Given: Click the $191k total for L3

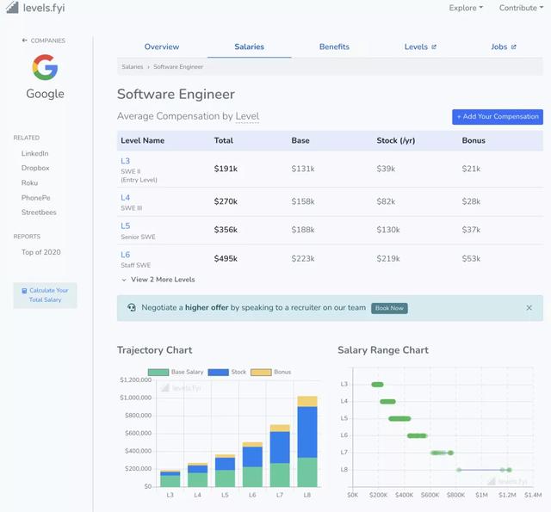Looking at the screenshot, I should [x=226, y=169].
